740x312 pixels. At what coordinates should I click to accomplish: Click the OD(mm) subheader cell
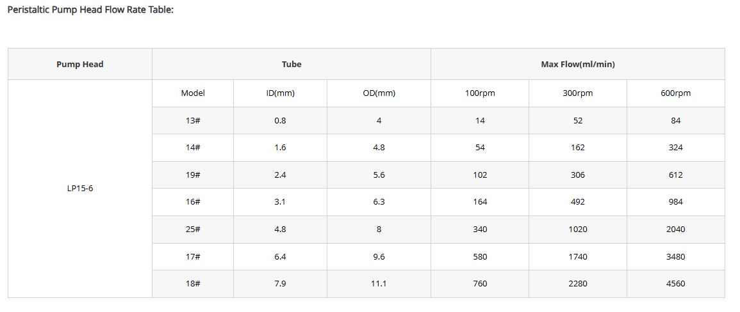point(379,93)
